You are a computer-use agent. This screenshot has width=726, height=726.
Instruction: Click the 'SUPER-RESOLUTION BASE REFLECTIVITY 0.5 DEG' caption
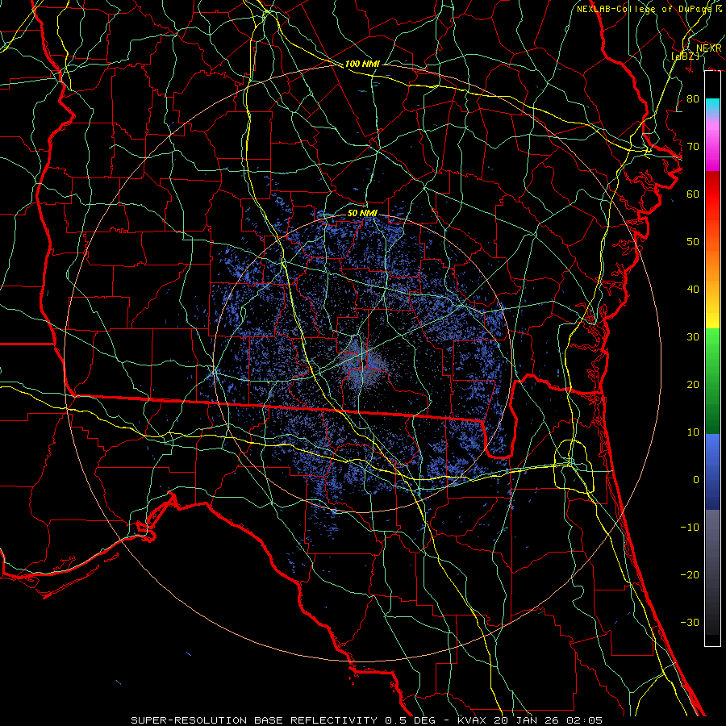click(x=283, y=720)
